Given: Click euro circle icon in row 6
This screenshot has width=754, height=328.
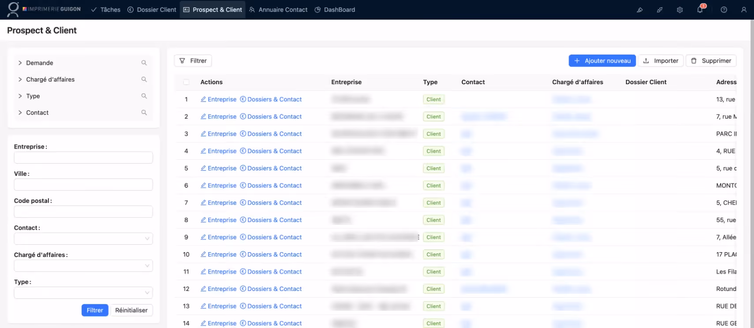Looking at the screenshot, I should [243, 185].
